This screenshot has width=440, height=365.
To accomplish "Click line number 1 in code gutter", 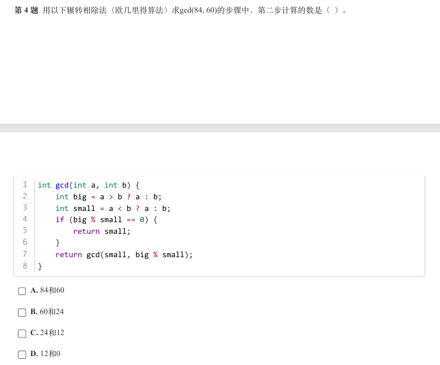I will coord(25,184).
